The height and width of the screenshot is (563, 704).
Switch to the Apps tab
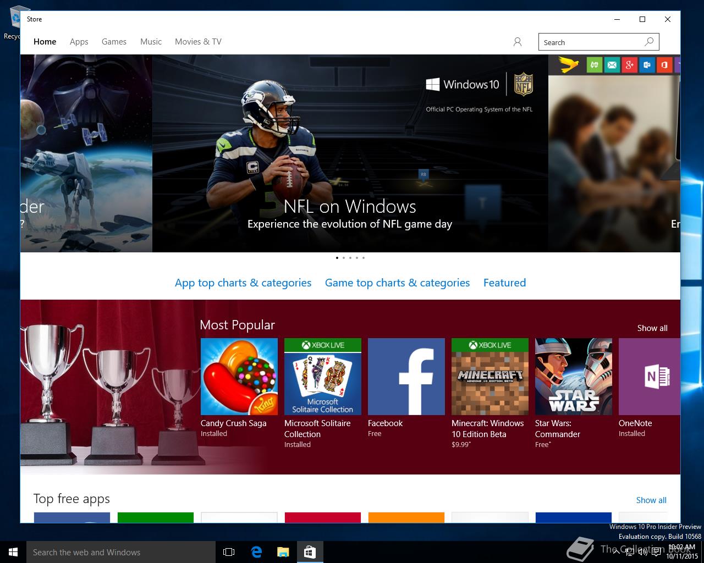point(79,42)
